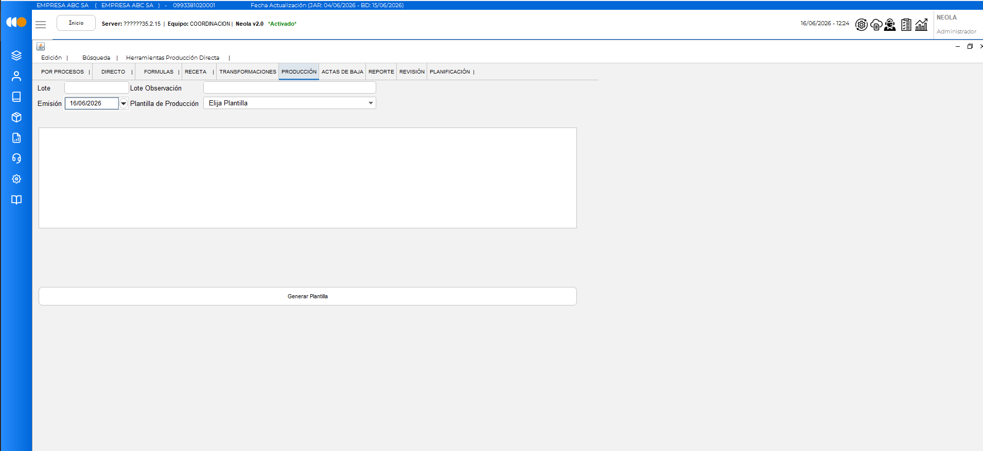Click the Java window icon
The image size is (983, 451).
[x=41, y=46]
